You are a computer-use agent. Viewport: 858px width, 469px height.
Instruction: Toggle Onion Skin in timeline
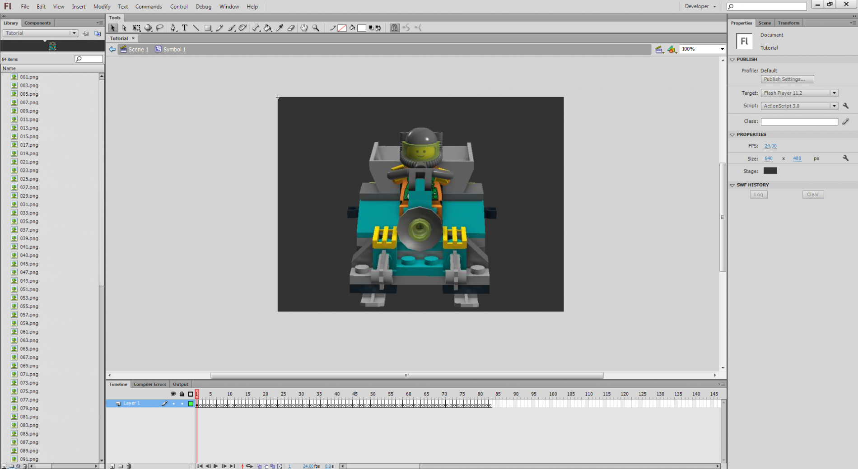click(260, 466)
